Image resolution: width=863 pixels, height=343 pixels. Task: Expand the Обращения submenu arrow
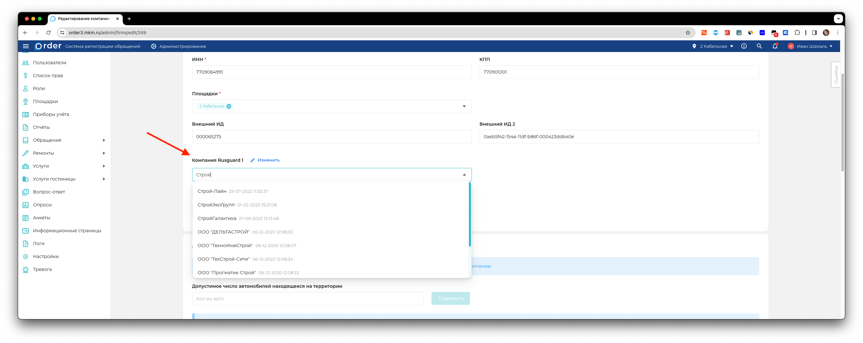point(104,140)
